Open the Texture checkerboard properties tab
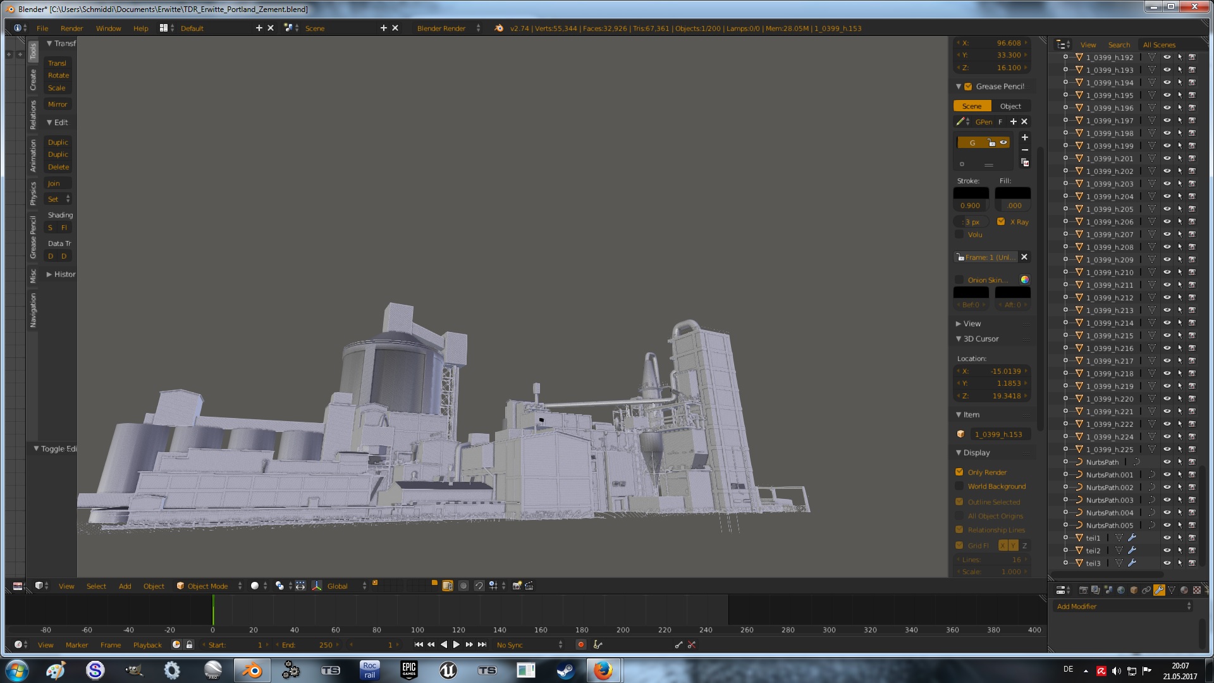The height and width of the screenshot is (683, 1214). 1197,590
